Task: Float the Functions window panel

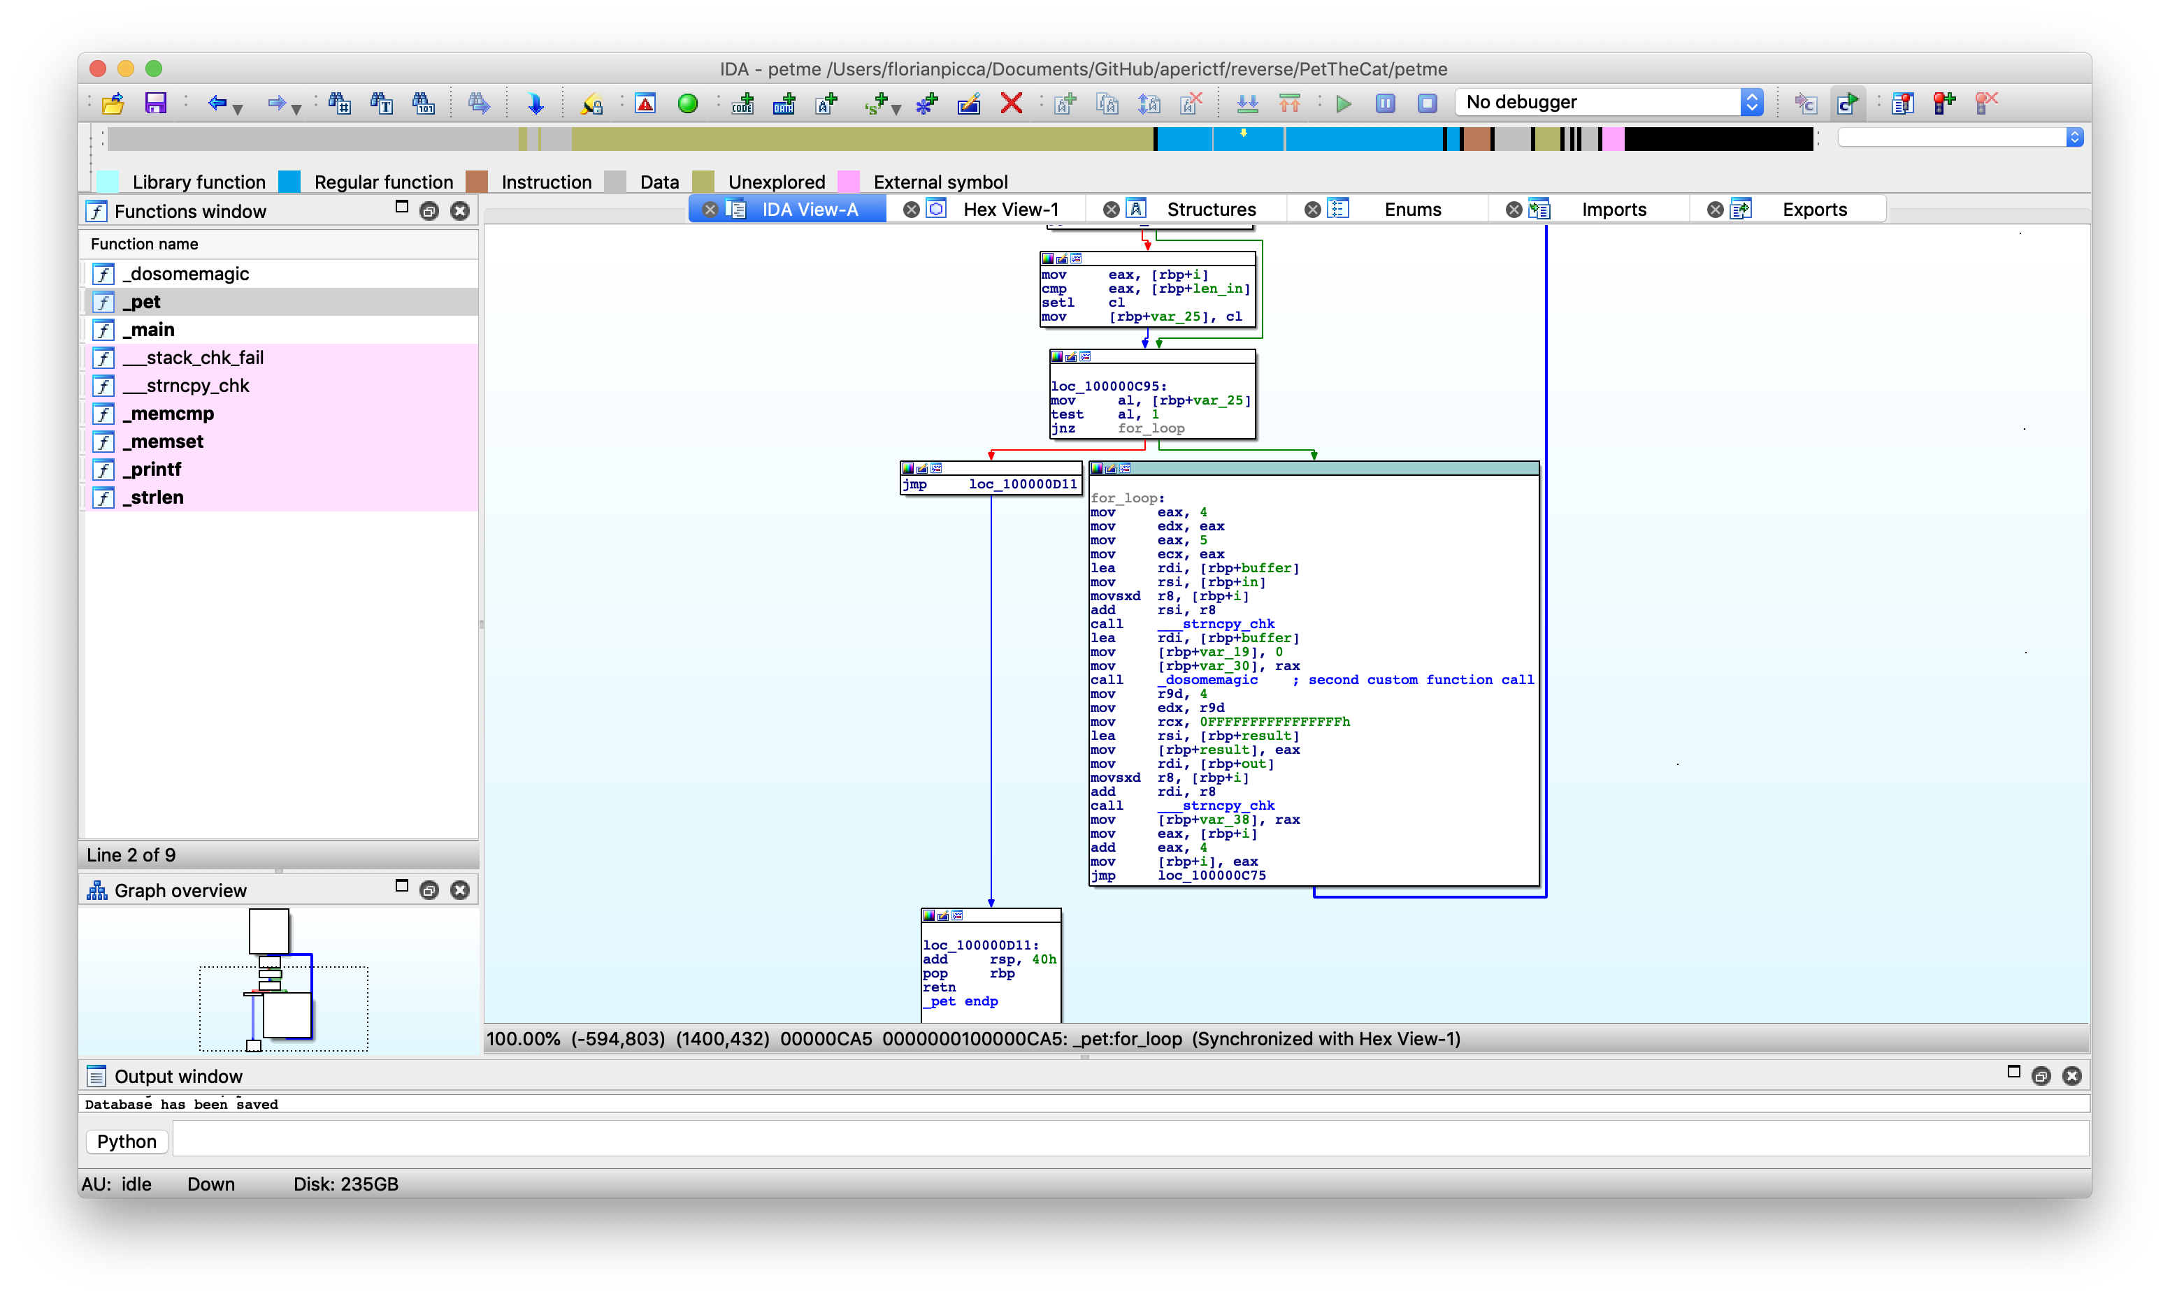Action: tap(429, 211)
